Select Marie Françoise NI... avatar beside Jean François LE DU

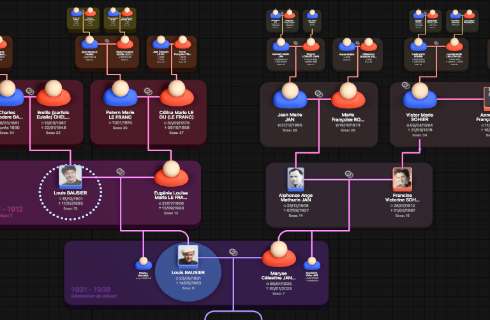click(x=183, y=42)
